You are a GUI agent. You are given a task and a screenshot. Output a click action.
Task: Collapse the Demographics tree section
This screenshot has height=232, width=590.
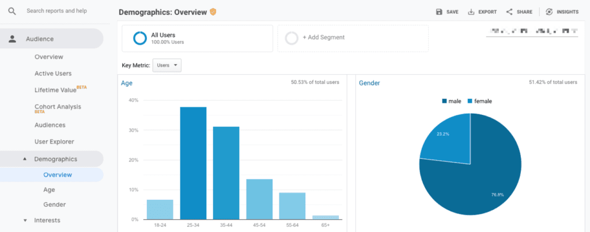25,159
